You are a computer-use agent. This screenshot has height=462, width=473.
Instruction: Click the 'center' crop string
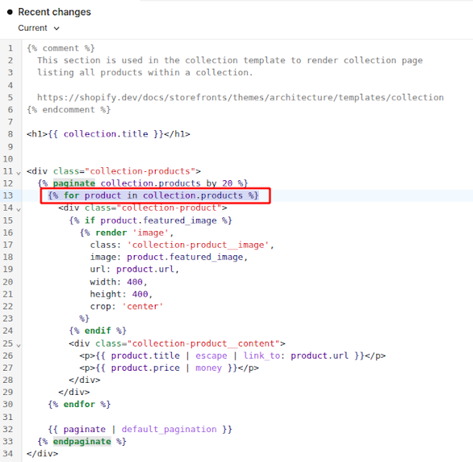[x=142, y=306]
